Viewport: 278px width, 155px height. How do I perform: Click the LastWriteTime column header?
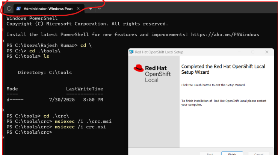pos(85,89)
